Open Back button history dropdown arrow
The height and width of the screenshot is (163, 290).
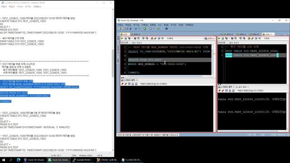click(147, 29)
